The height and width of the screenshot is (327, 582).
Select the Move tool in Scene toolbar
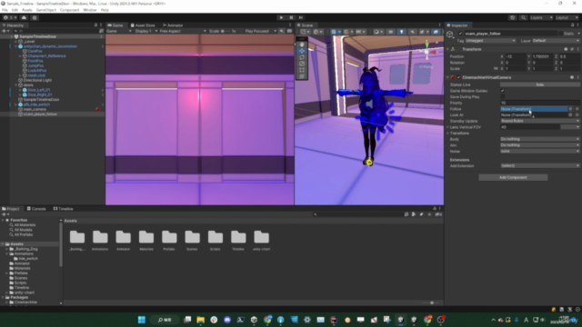[302, 51]
